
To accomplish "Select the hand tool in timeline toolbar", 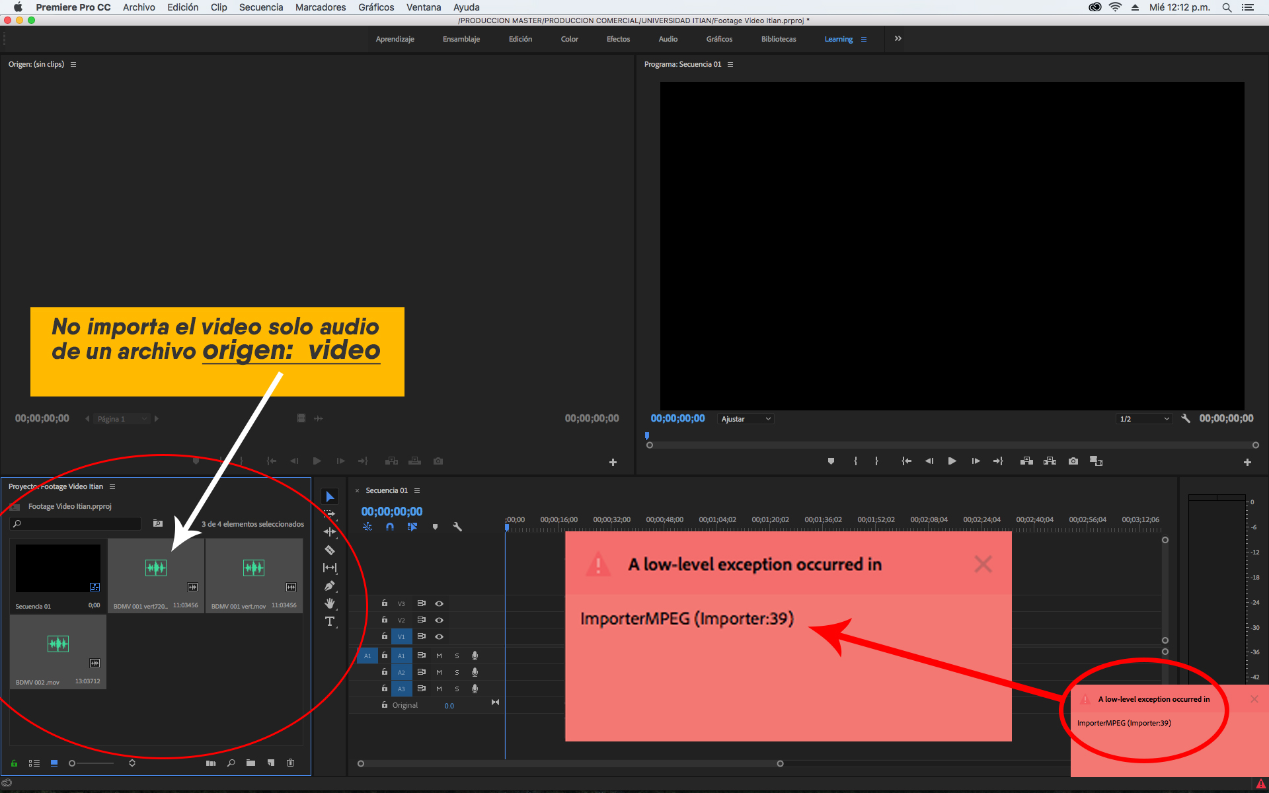I will [x=329, y=602].
